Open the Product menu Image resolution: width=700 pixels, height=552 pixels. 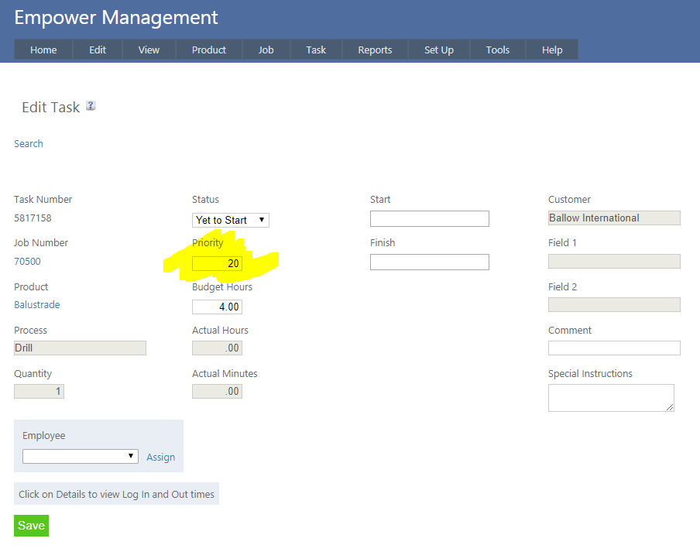click(208, 50)
